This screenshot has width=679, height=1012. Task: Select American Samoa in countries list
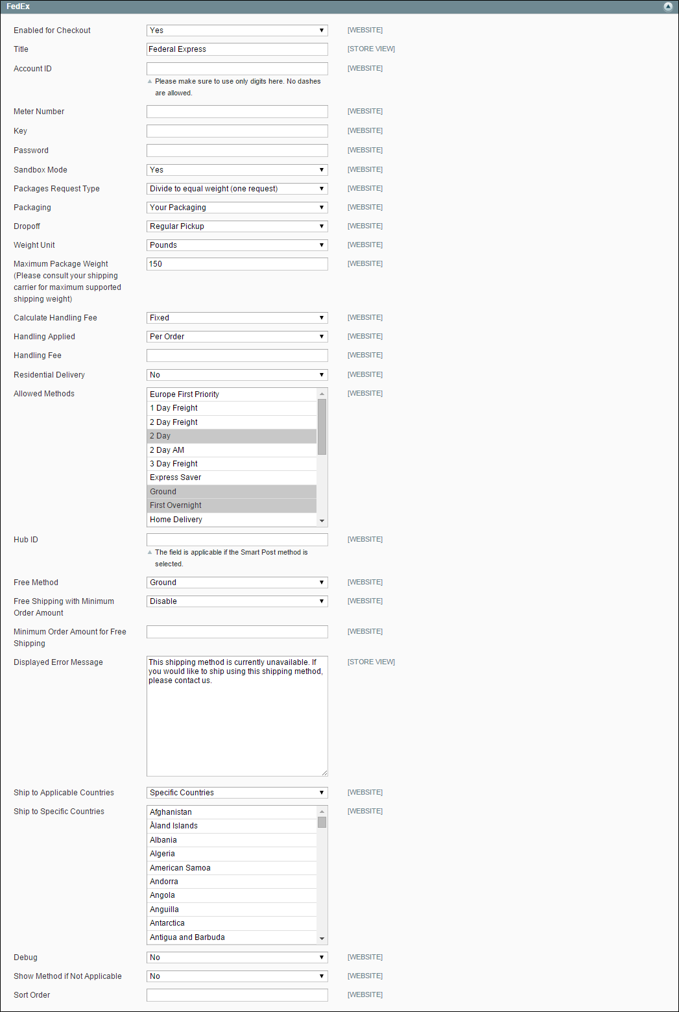click(232, 868)
